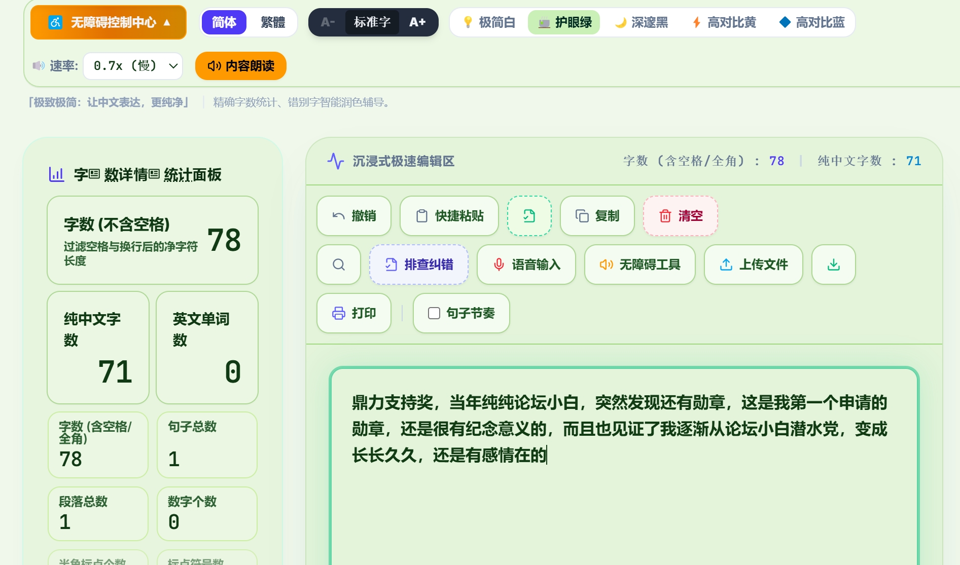Click the slogan 极致极简：让中文表达，更纯净

click(x=109, y=102)
